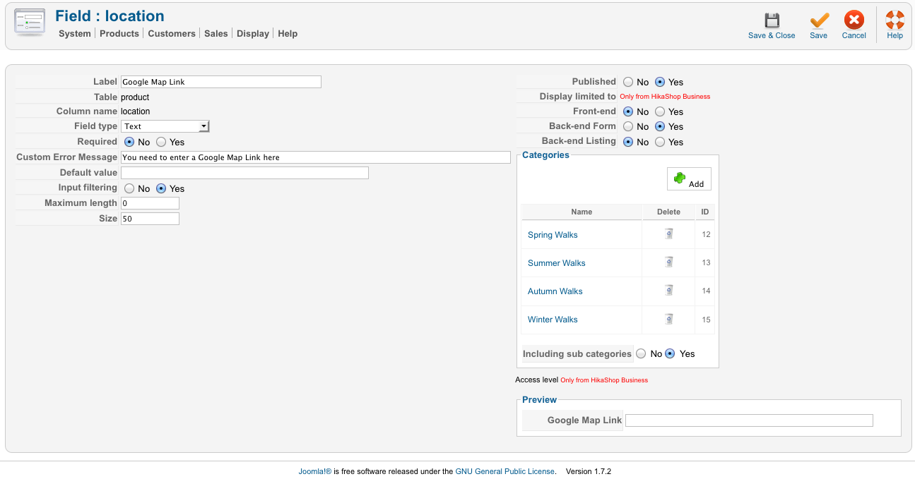Viewport: 915px width, 479px height.
Task: Open the Products menu
Action: tap(119, 33)
